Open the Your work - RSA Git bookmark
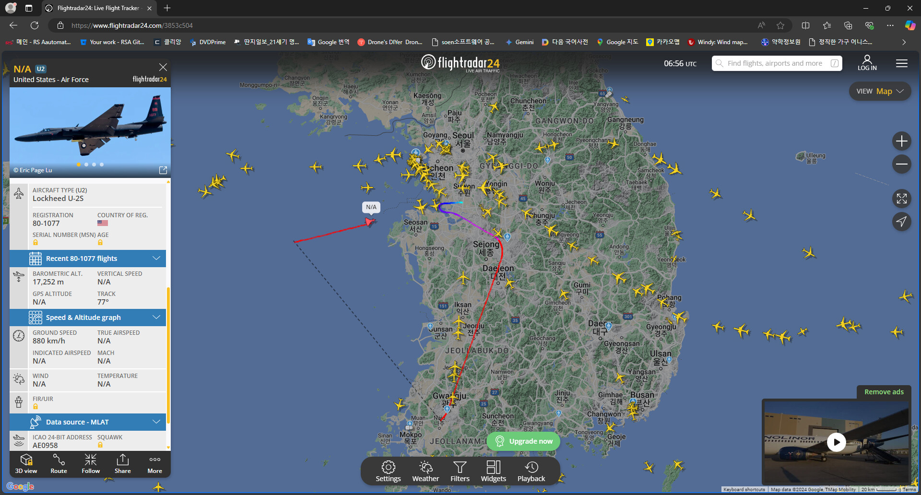This screenshot has width=921, height=495. pos(112,42)
